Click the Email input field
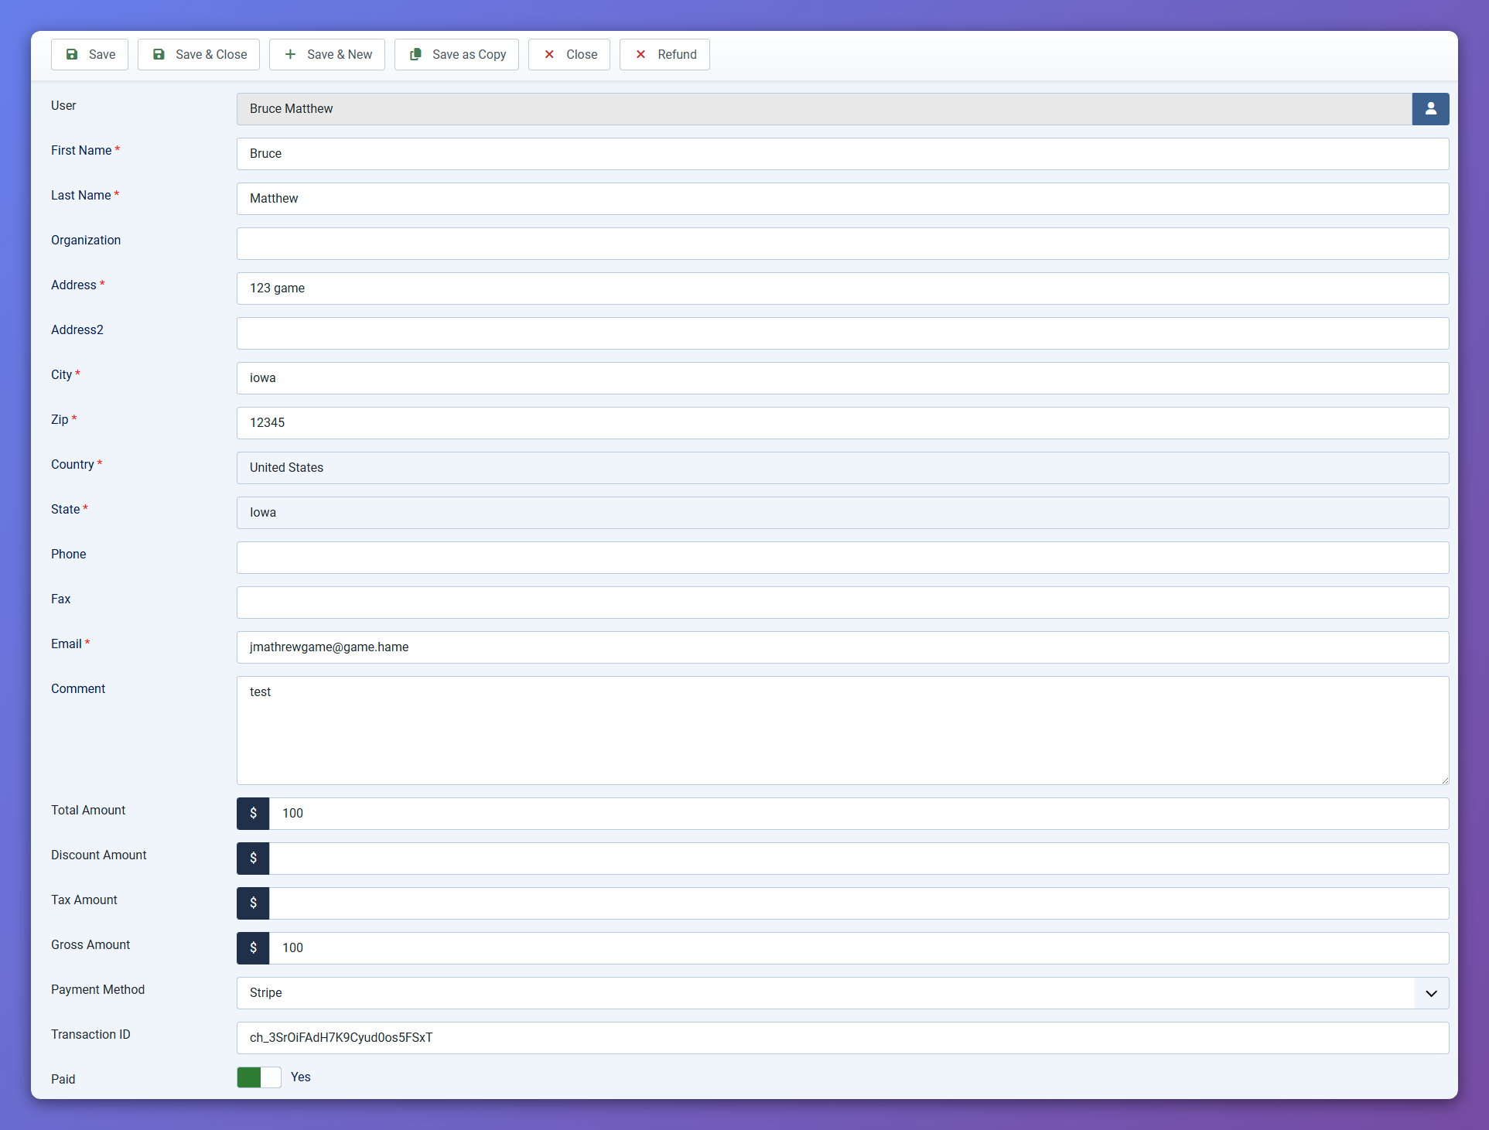 (x=842, y=647)
